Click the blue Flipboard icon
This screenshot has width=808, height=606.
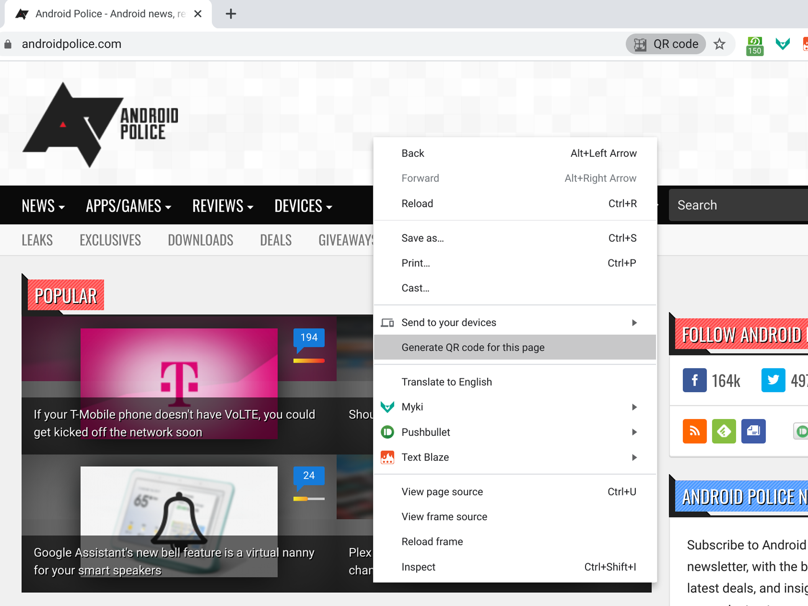pos(753,431)
